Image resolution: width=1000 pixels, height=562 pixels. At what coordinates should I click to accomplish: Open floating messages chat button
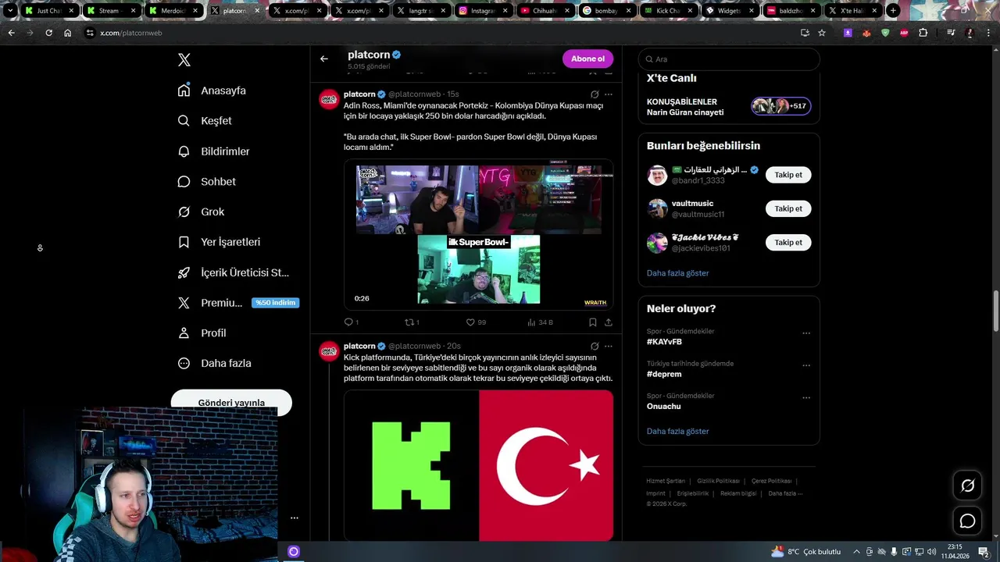pyautogui.click(x=967, y=521)
